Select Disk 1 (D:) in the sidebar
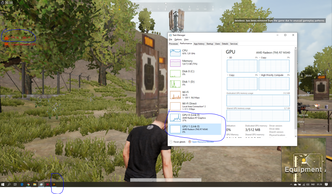 coord(195,83)
